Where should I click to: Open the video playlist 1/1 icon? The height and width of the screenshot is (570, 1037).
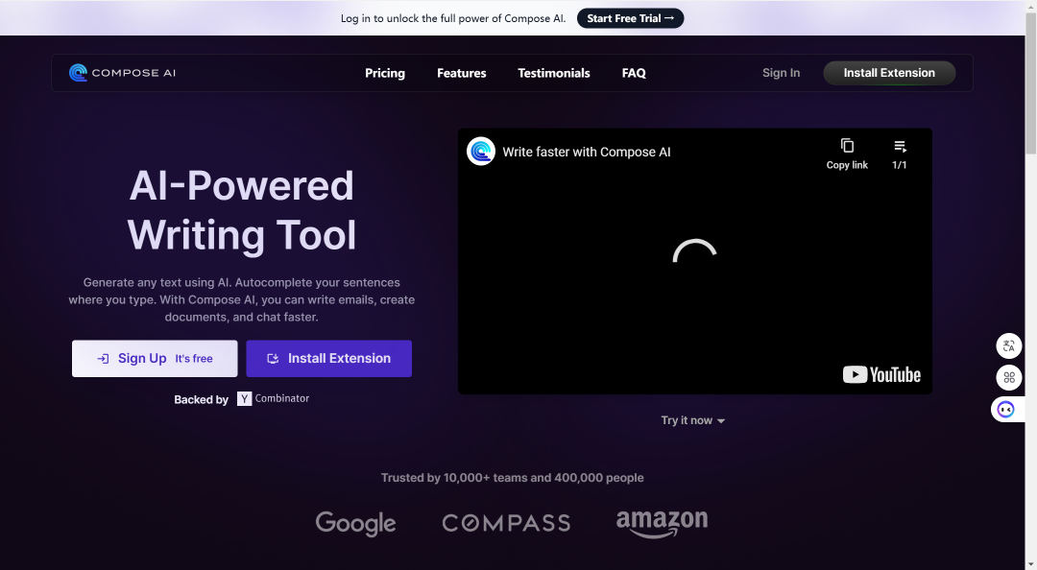(x=900, y=154)
